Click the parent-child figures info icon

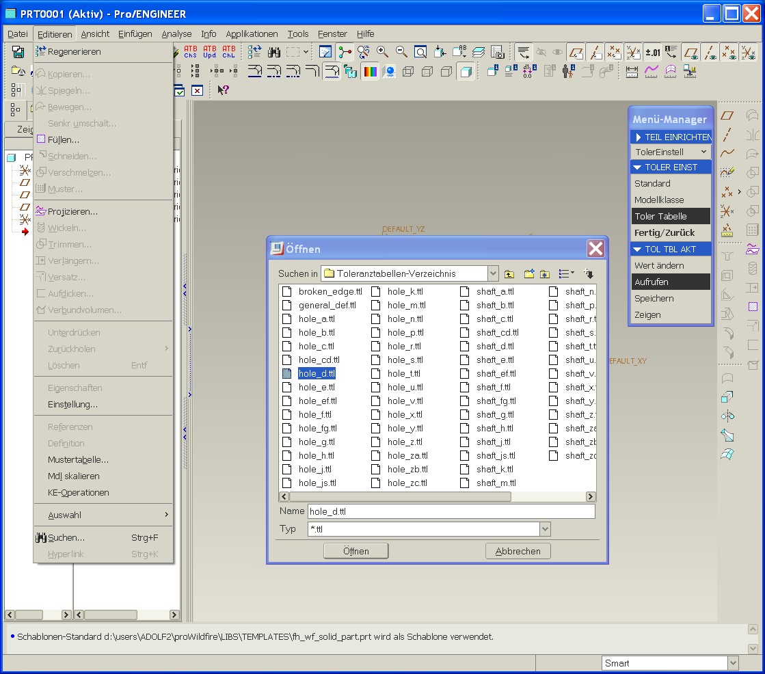pos(568,72)
